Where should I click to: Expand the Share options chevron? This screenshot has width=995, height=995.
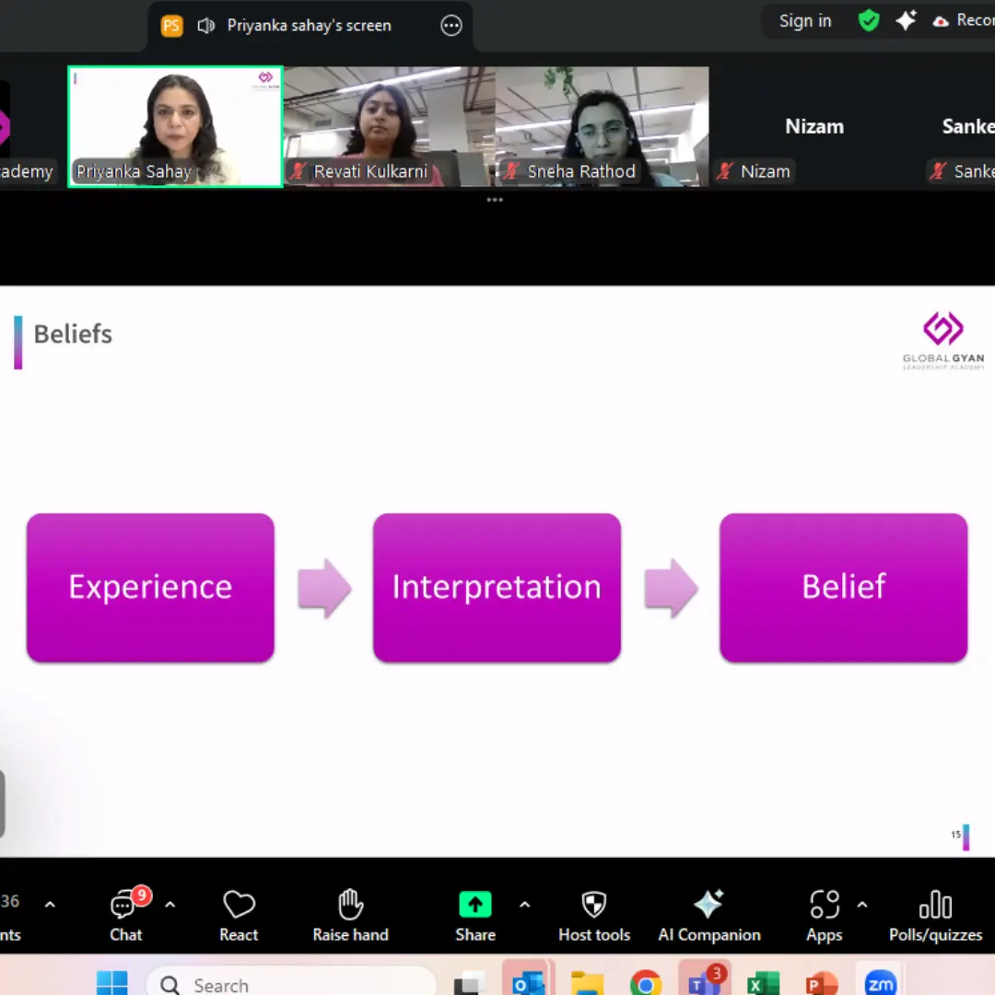525,905
